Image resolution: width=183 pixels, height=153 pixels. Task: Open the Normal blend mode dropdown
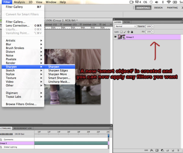tap(125, 26)
